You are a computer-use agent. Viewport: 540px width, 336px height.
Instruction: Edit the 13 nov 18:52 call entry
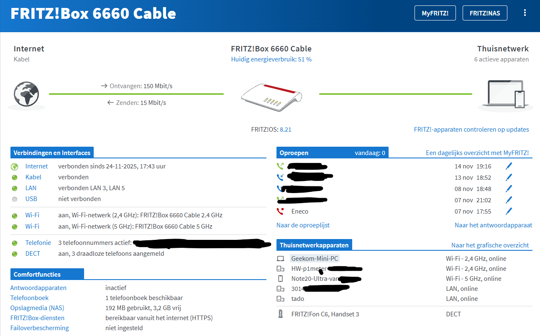[x=509, y=178]
